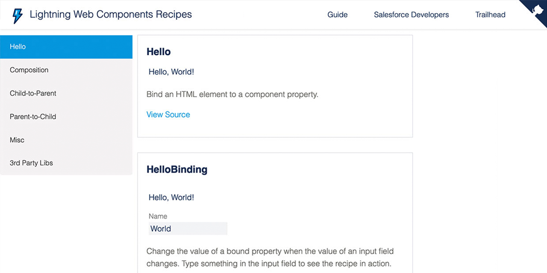This screenshot has height=273, width=547.
Task: Click Hello, World! greeting in HelloBinding card
Action: click(171, 197)
